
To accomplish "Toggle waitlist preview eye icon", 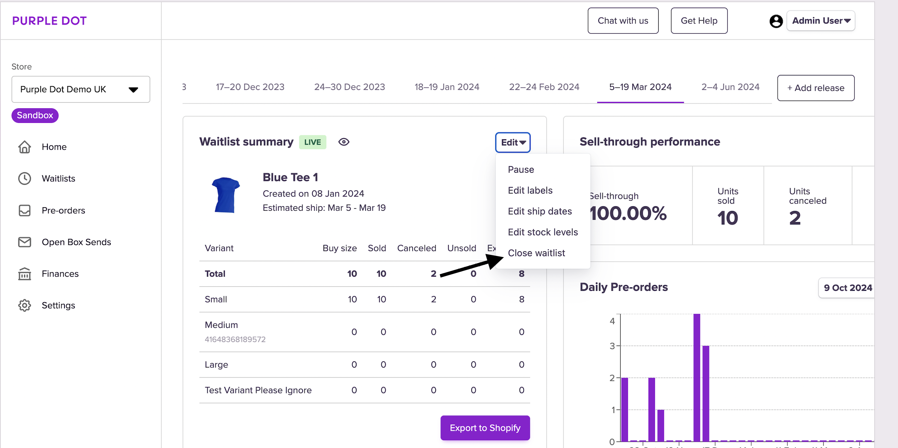I will [x=344, y=142].
